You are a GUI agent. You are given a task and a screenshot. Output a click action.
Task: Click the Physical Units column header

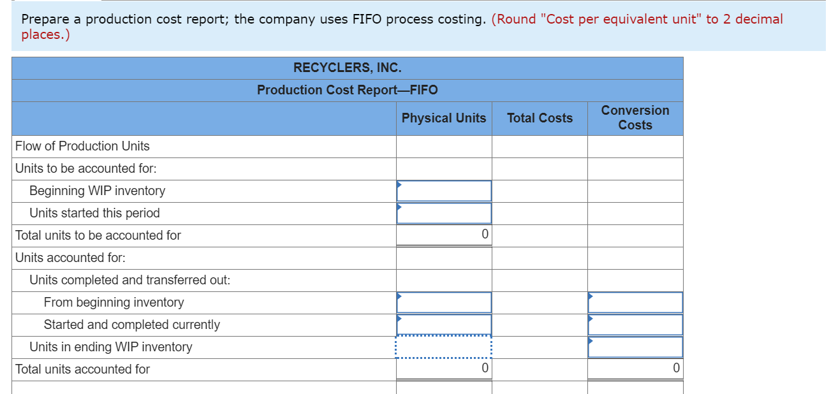tap(443, 118)
